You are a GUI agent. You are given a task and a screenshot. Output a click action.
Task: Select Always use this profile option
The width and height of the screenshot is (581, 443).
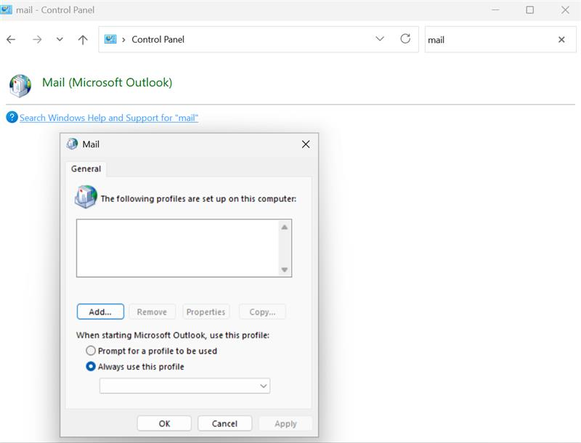pos(135,367)
